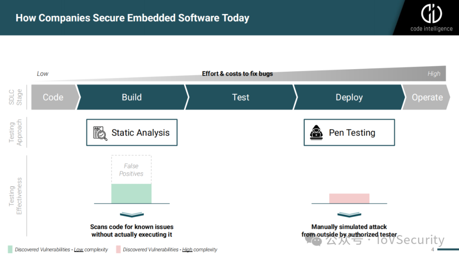Click the "Effort & costs to fix bugs" label
This screenshot has height=258, width=459.
tap(238, 74)
